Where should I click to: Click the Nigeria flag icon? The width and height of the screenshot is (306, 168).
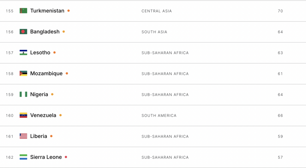[23, 94]
